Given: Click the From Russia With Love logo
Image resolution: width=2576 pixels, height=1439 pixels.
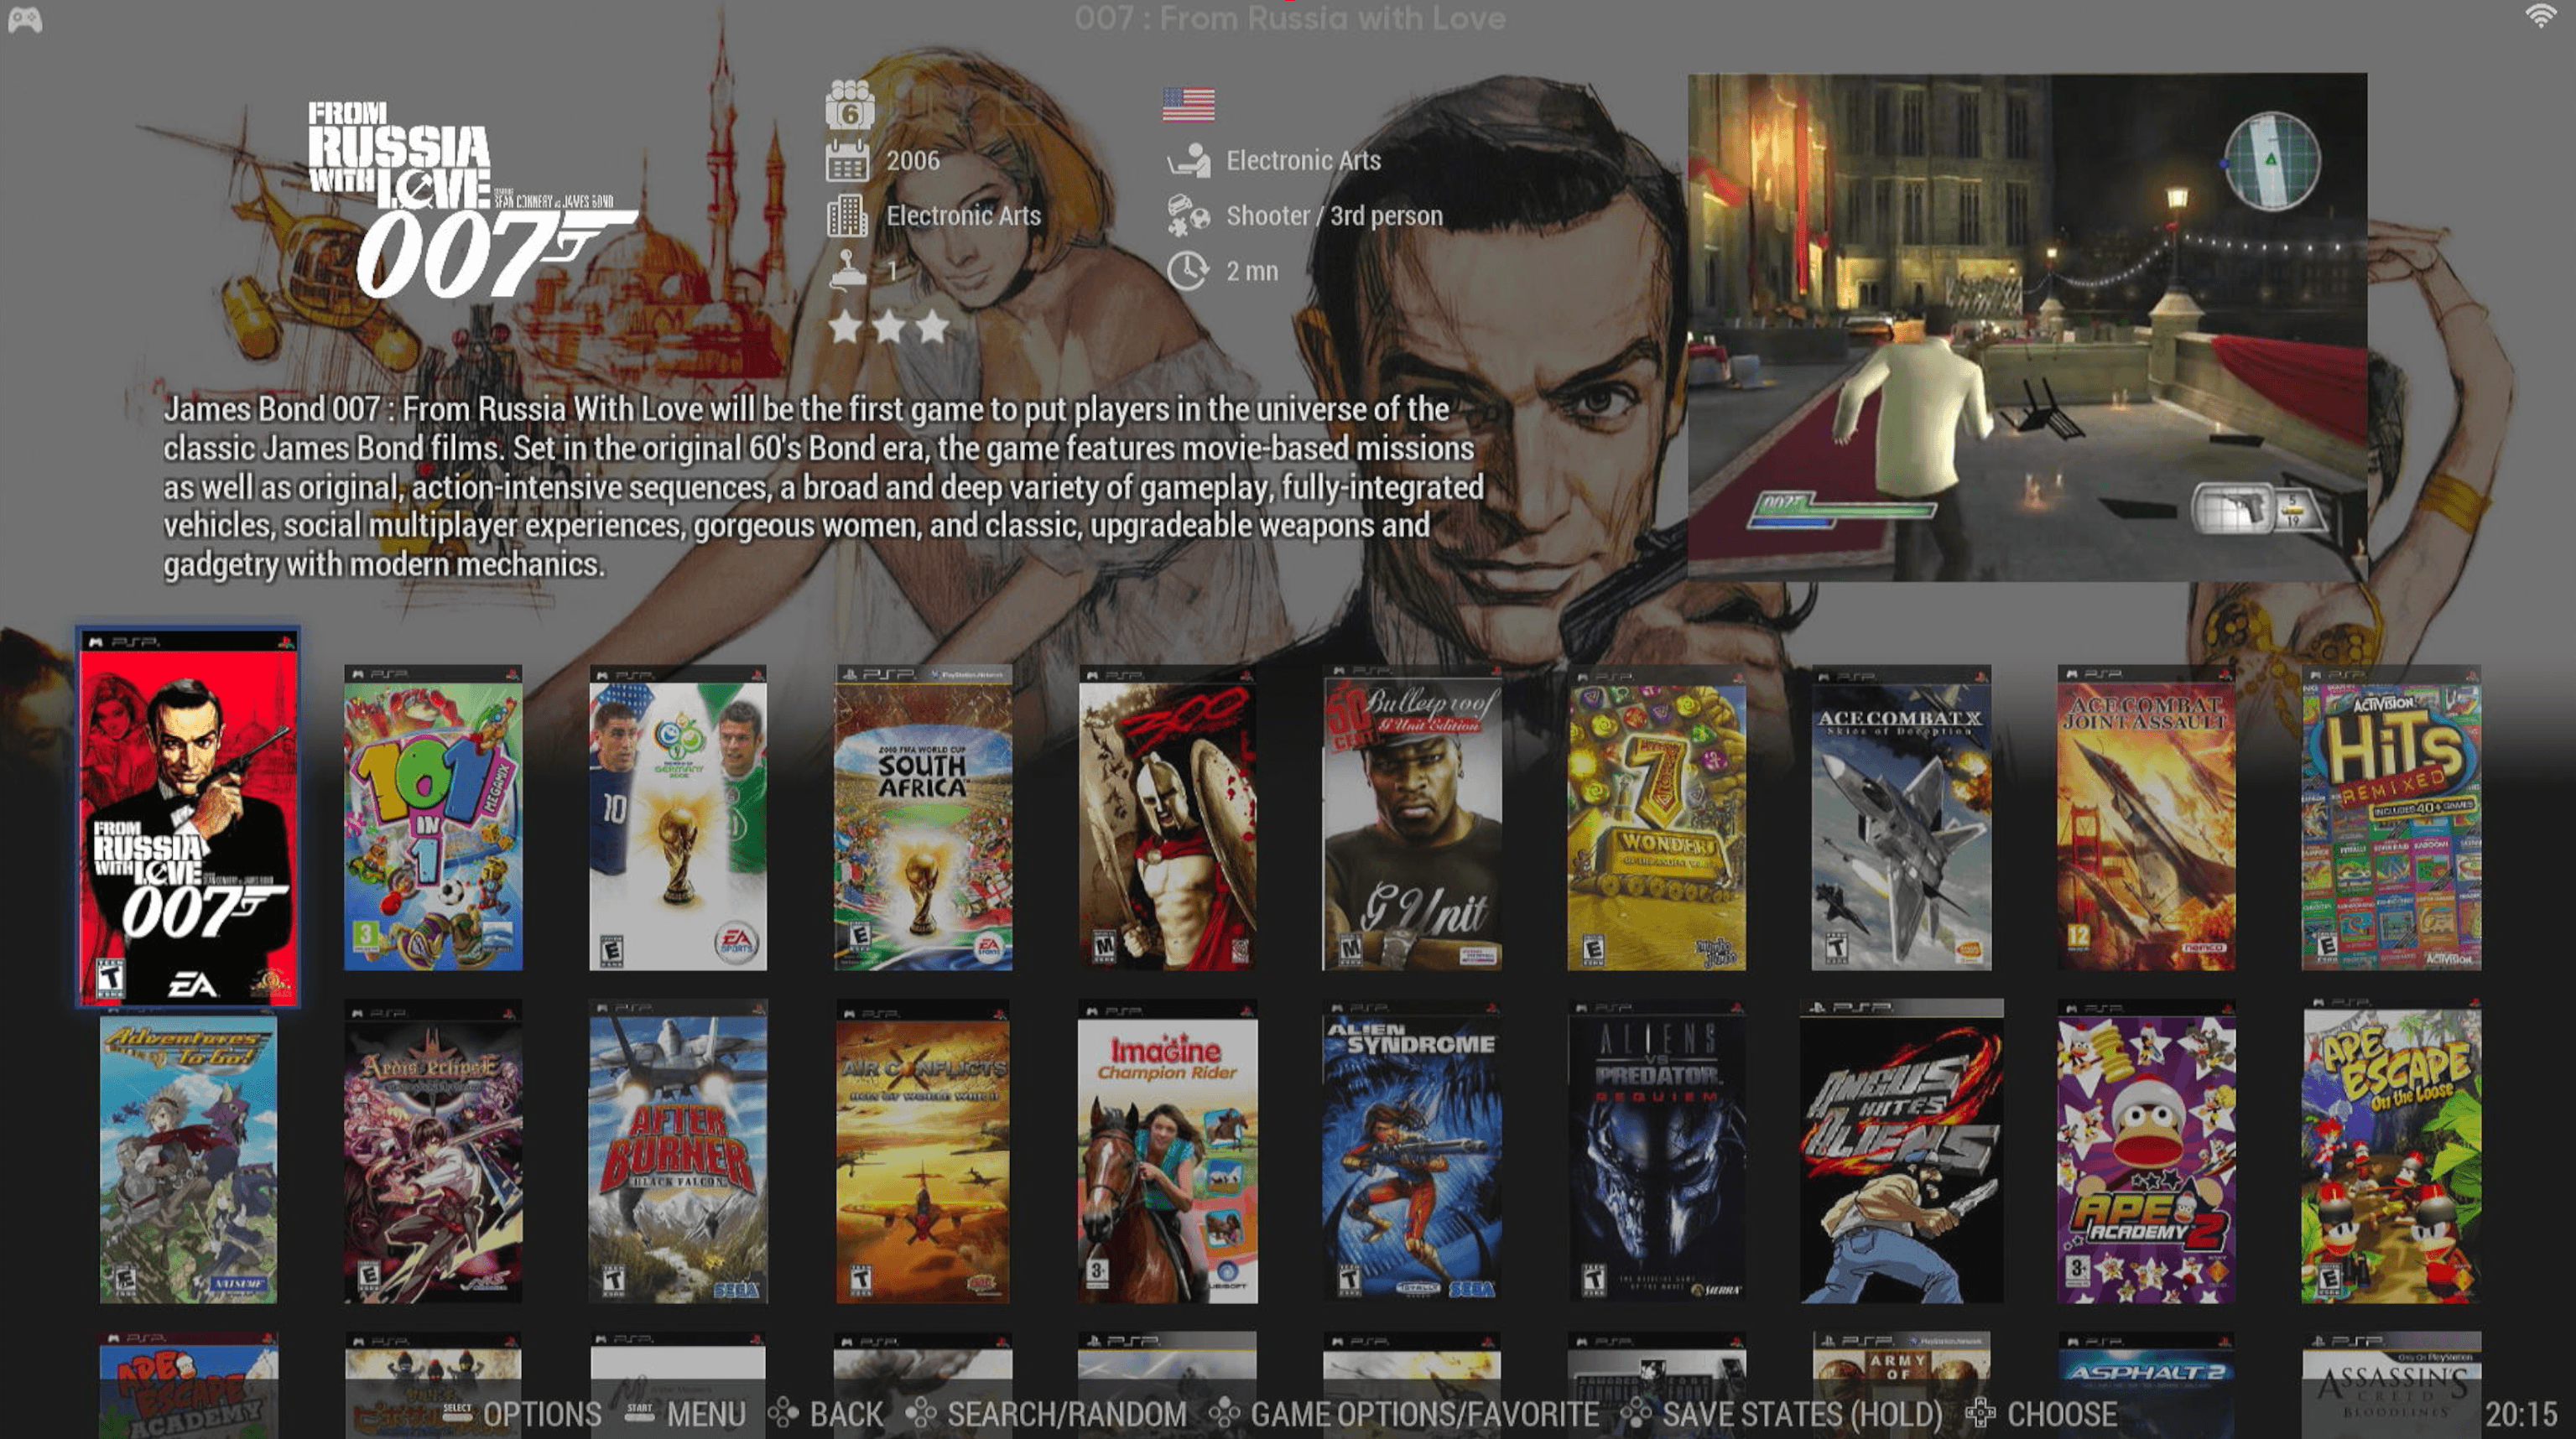Looking at the screenshot, I should tap(472, 199).
